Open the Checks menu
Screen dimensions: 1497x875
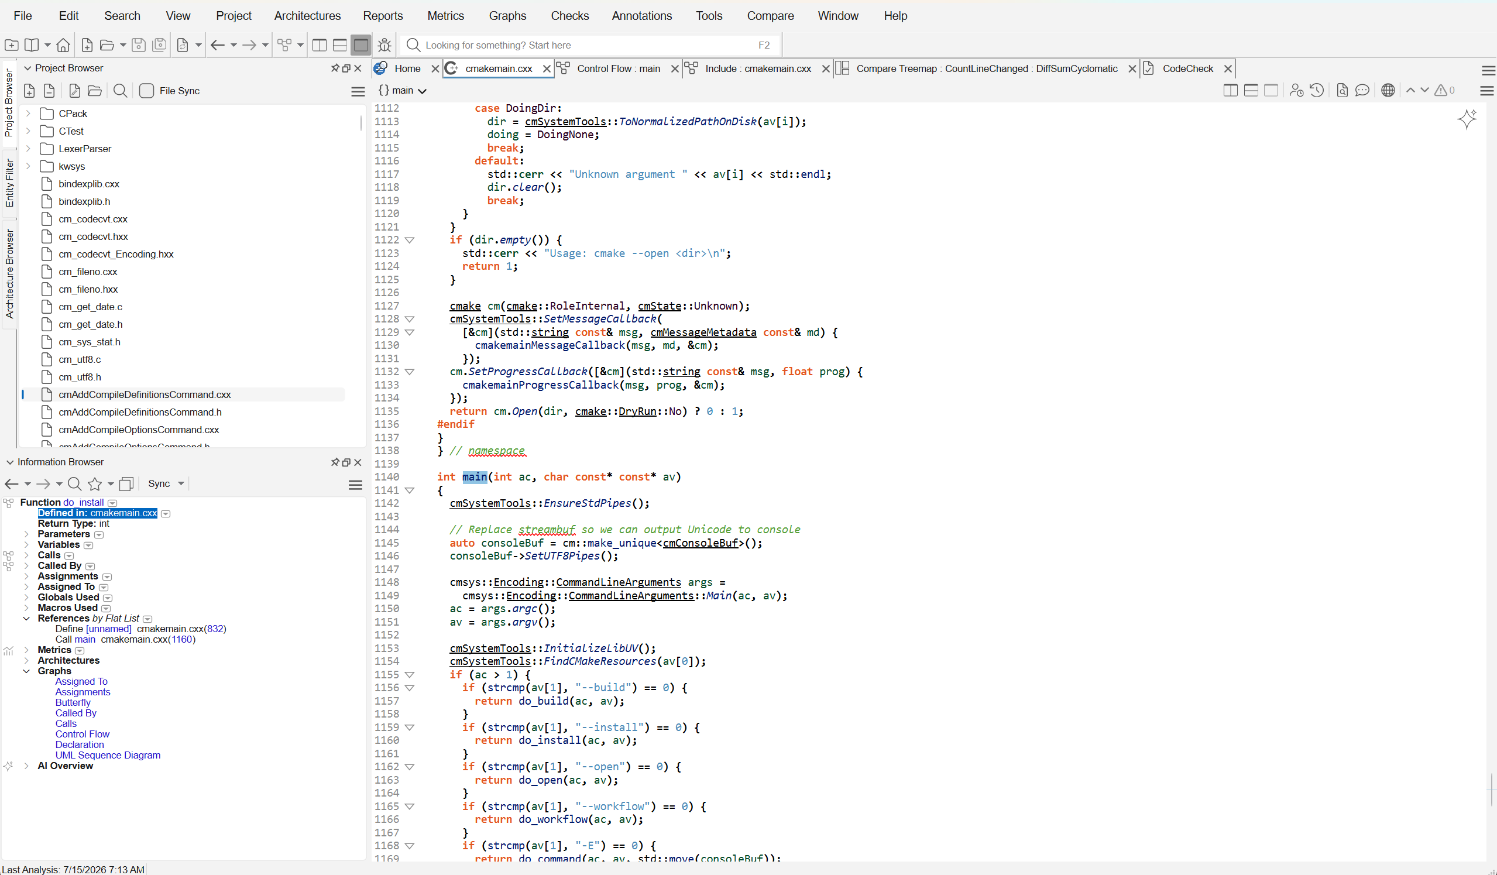(569, 16)
